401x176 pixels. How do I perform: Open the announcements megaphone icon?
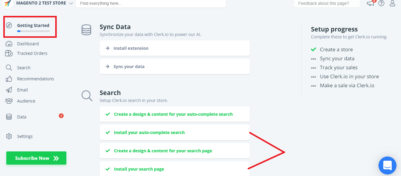point(370,3)
